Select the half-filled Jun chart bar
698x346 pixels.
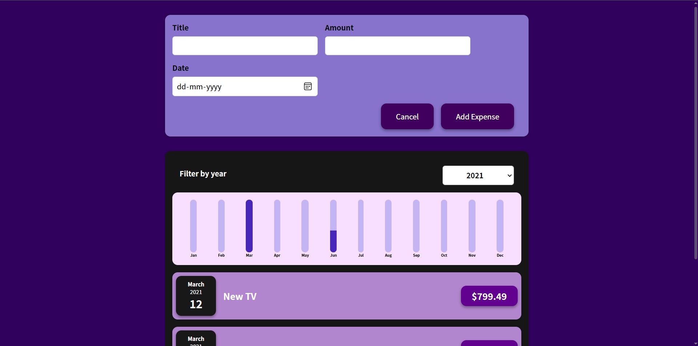tap(333, 226)
